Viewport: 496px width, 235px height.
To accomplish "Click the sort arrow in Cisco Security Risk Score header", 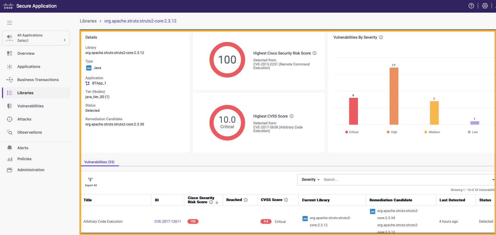I will point(217,202).
